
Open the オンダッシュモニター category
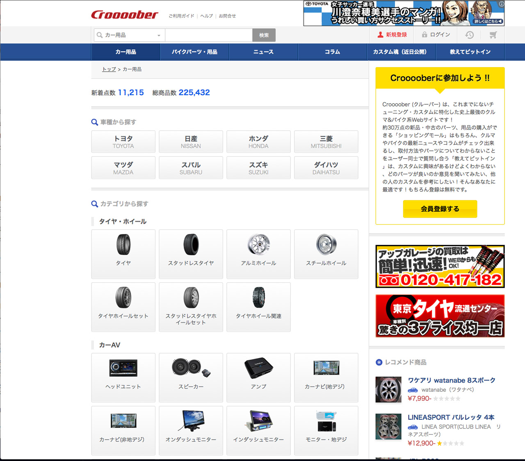191,430
